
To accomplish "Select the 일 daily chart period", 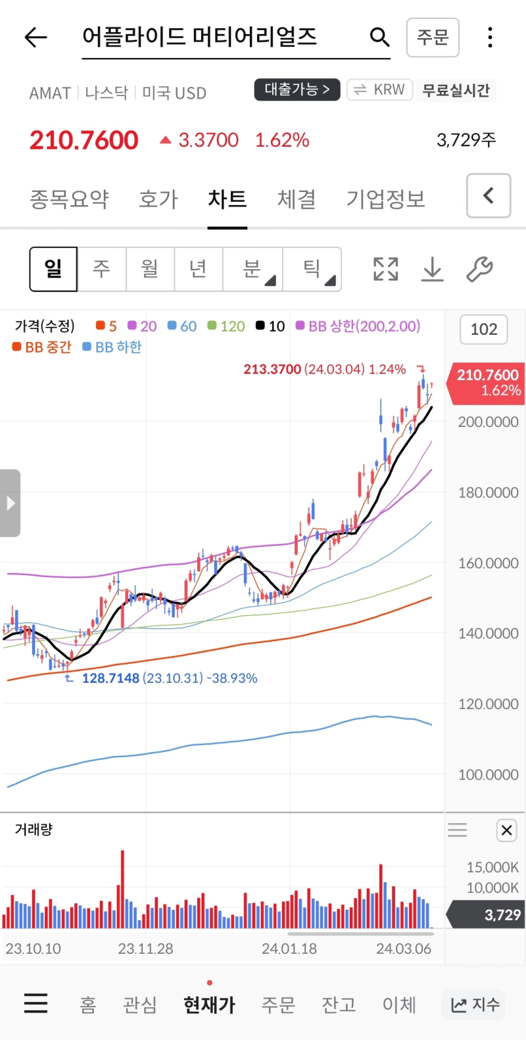I will (x=53, y=269).
